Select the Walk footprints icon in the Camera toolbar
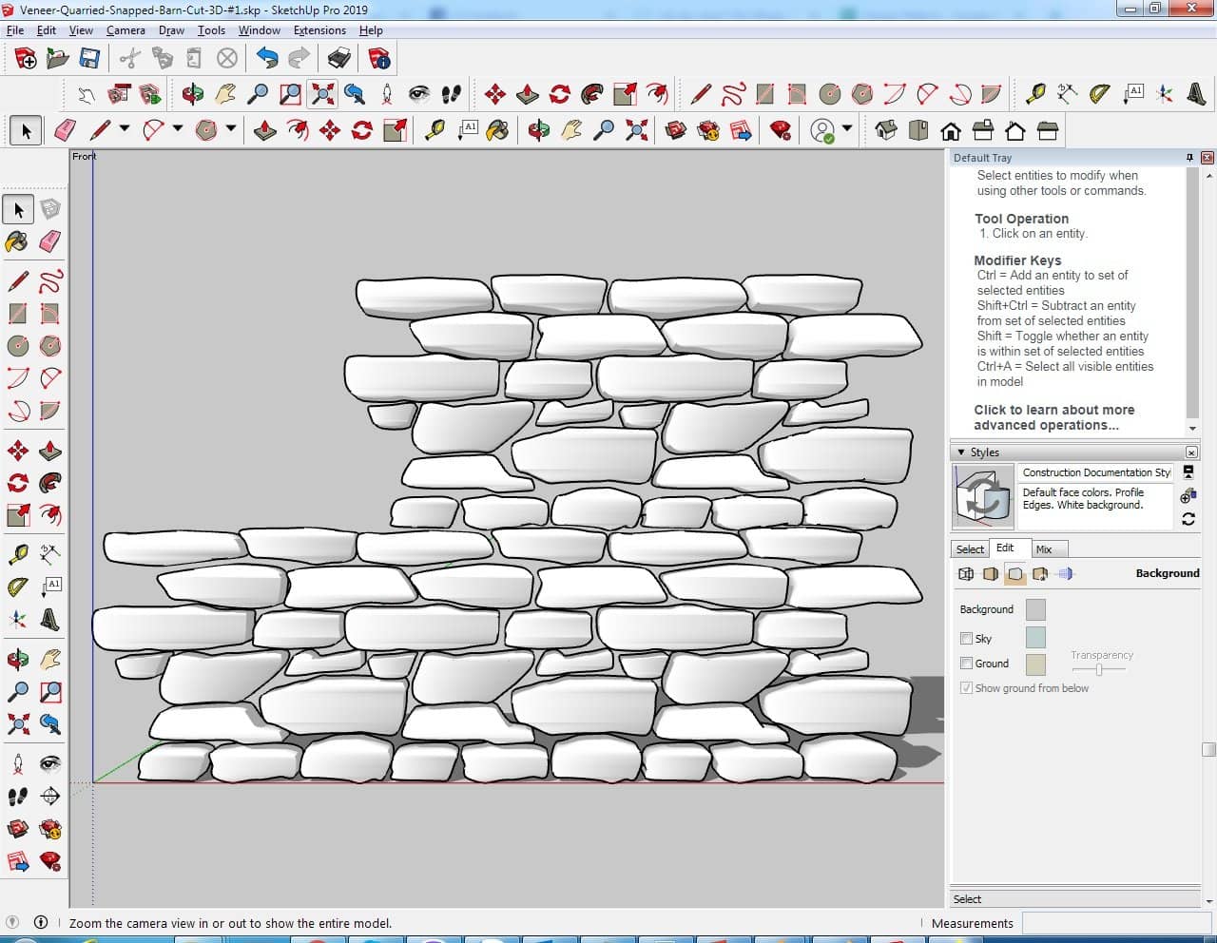 [x=451, y=94]
